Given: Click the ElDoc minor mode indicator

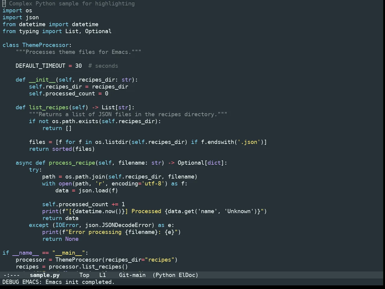Looking at the screenshot, I should (x=187, y=275).
